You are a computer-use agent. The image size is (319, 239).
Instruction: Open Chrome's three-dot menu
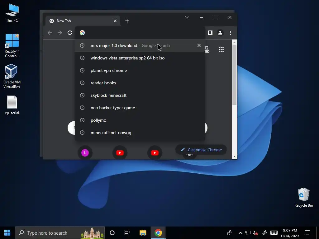230,33
